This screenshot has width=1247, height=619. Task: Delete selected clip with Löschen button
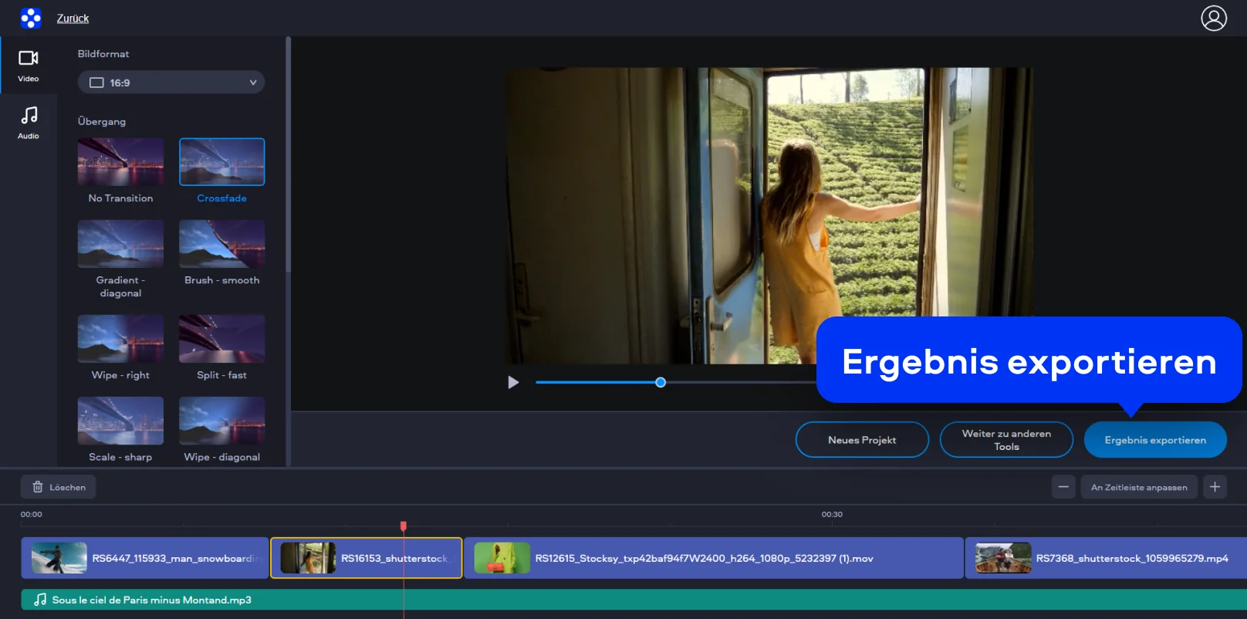(x=59, y=487)
